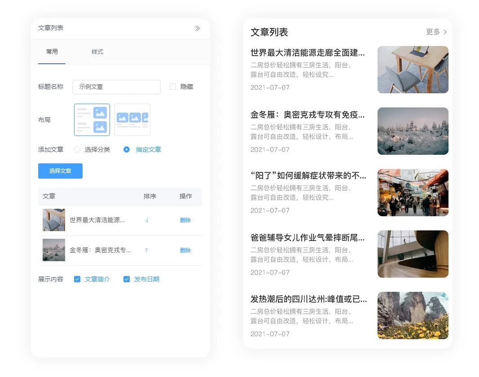The height and width of the screenshot is (377, 479).
Task: Open the 世界最大清洁能源 row thumbnail
Action: (54, 220)
